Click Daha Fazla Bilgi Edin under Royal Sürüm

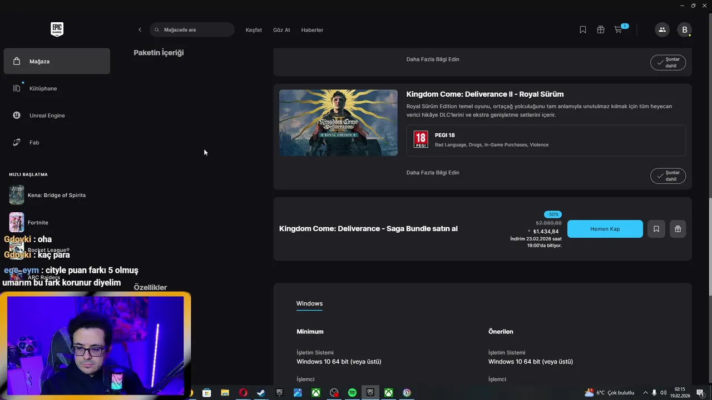433,173
